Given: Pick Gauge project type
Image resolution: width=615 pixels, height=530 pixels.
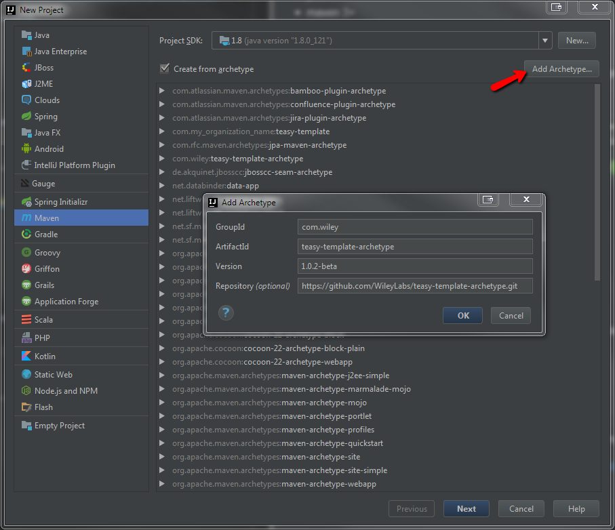Looking at the screenshot, I should point(81,184).
